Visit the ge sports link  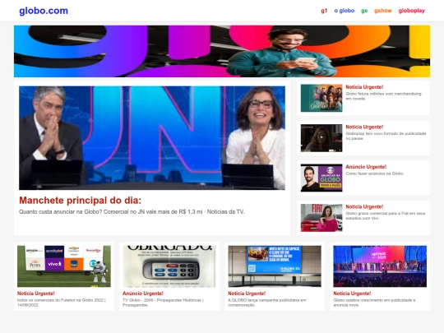[364, 11]
